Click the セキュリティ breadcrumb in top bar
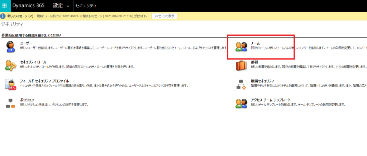The width and height of the screenshot is (367, 156). coord(86,6)
